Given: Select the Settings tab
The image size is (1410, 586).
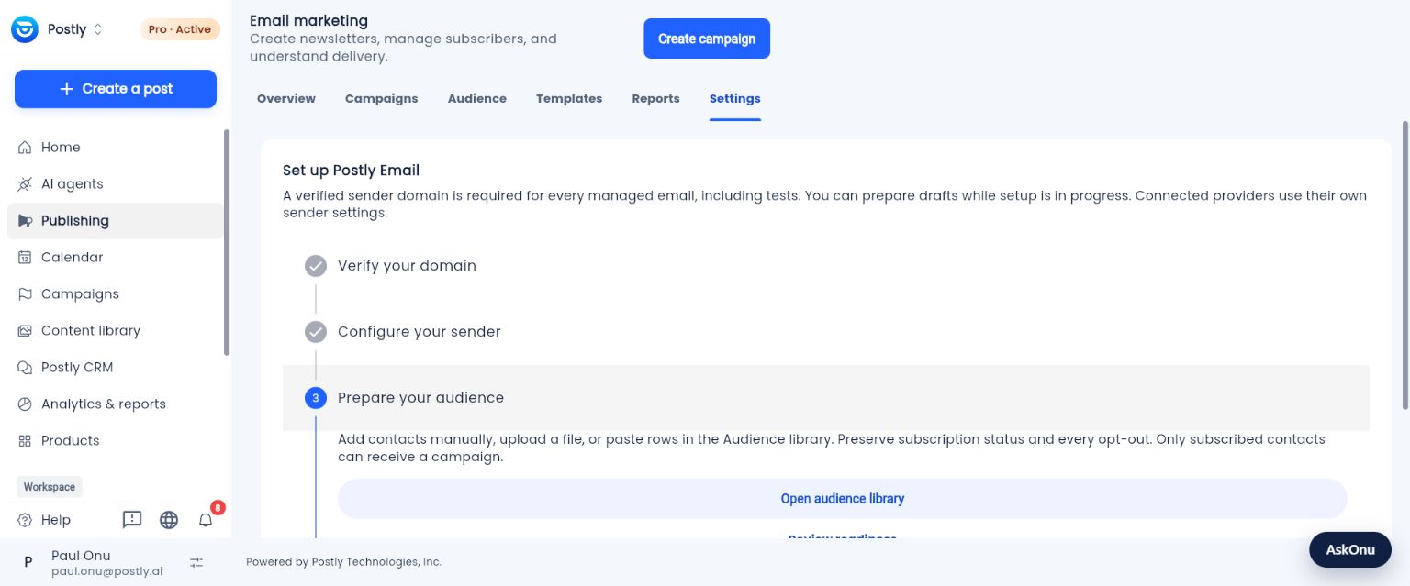Looking at the screenshot, I should (x=735, y=99).
